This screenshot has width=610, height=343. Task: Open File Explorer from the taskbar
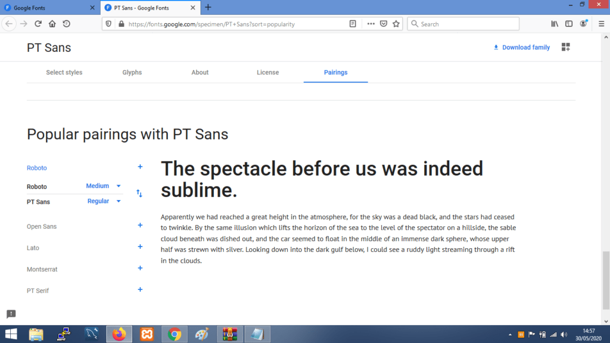(x=36, y=334)
